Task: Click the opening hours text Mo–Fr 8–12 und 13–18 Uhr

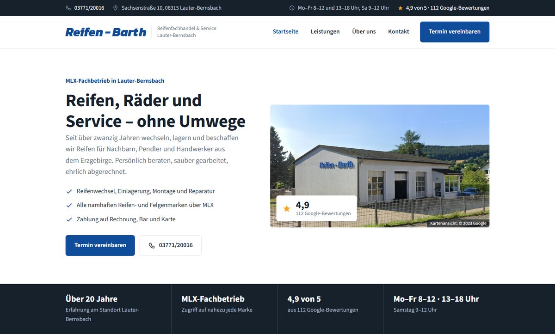Action: 344,8
